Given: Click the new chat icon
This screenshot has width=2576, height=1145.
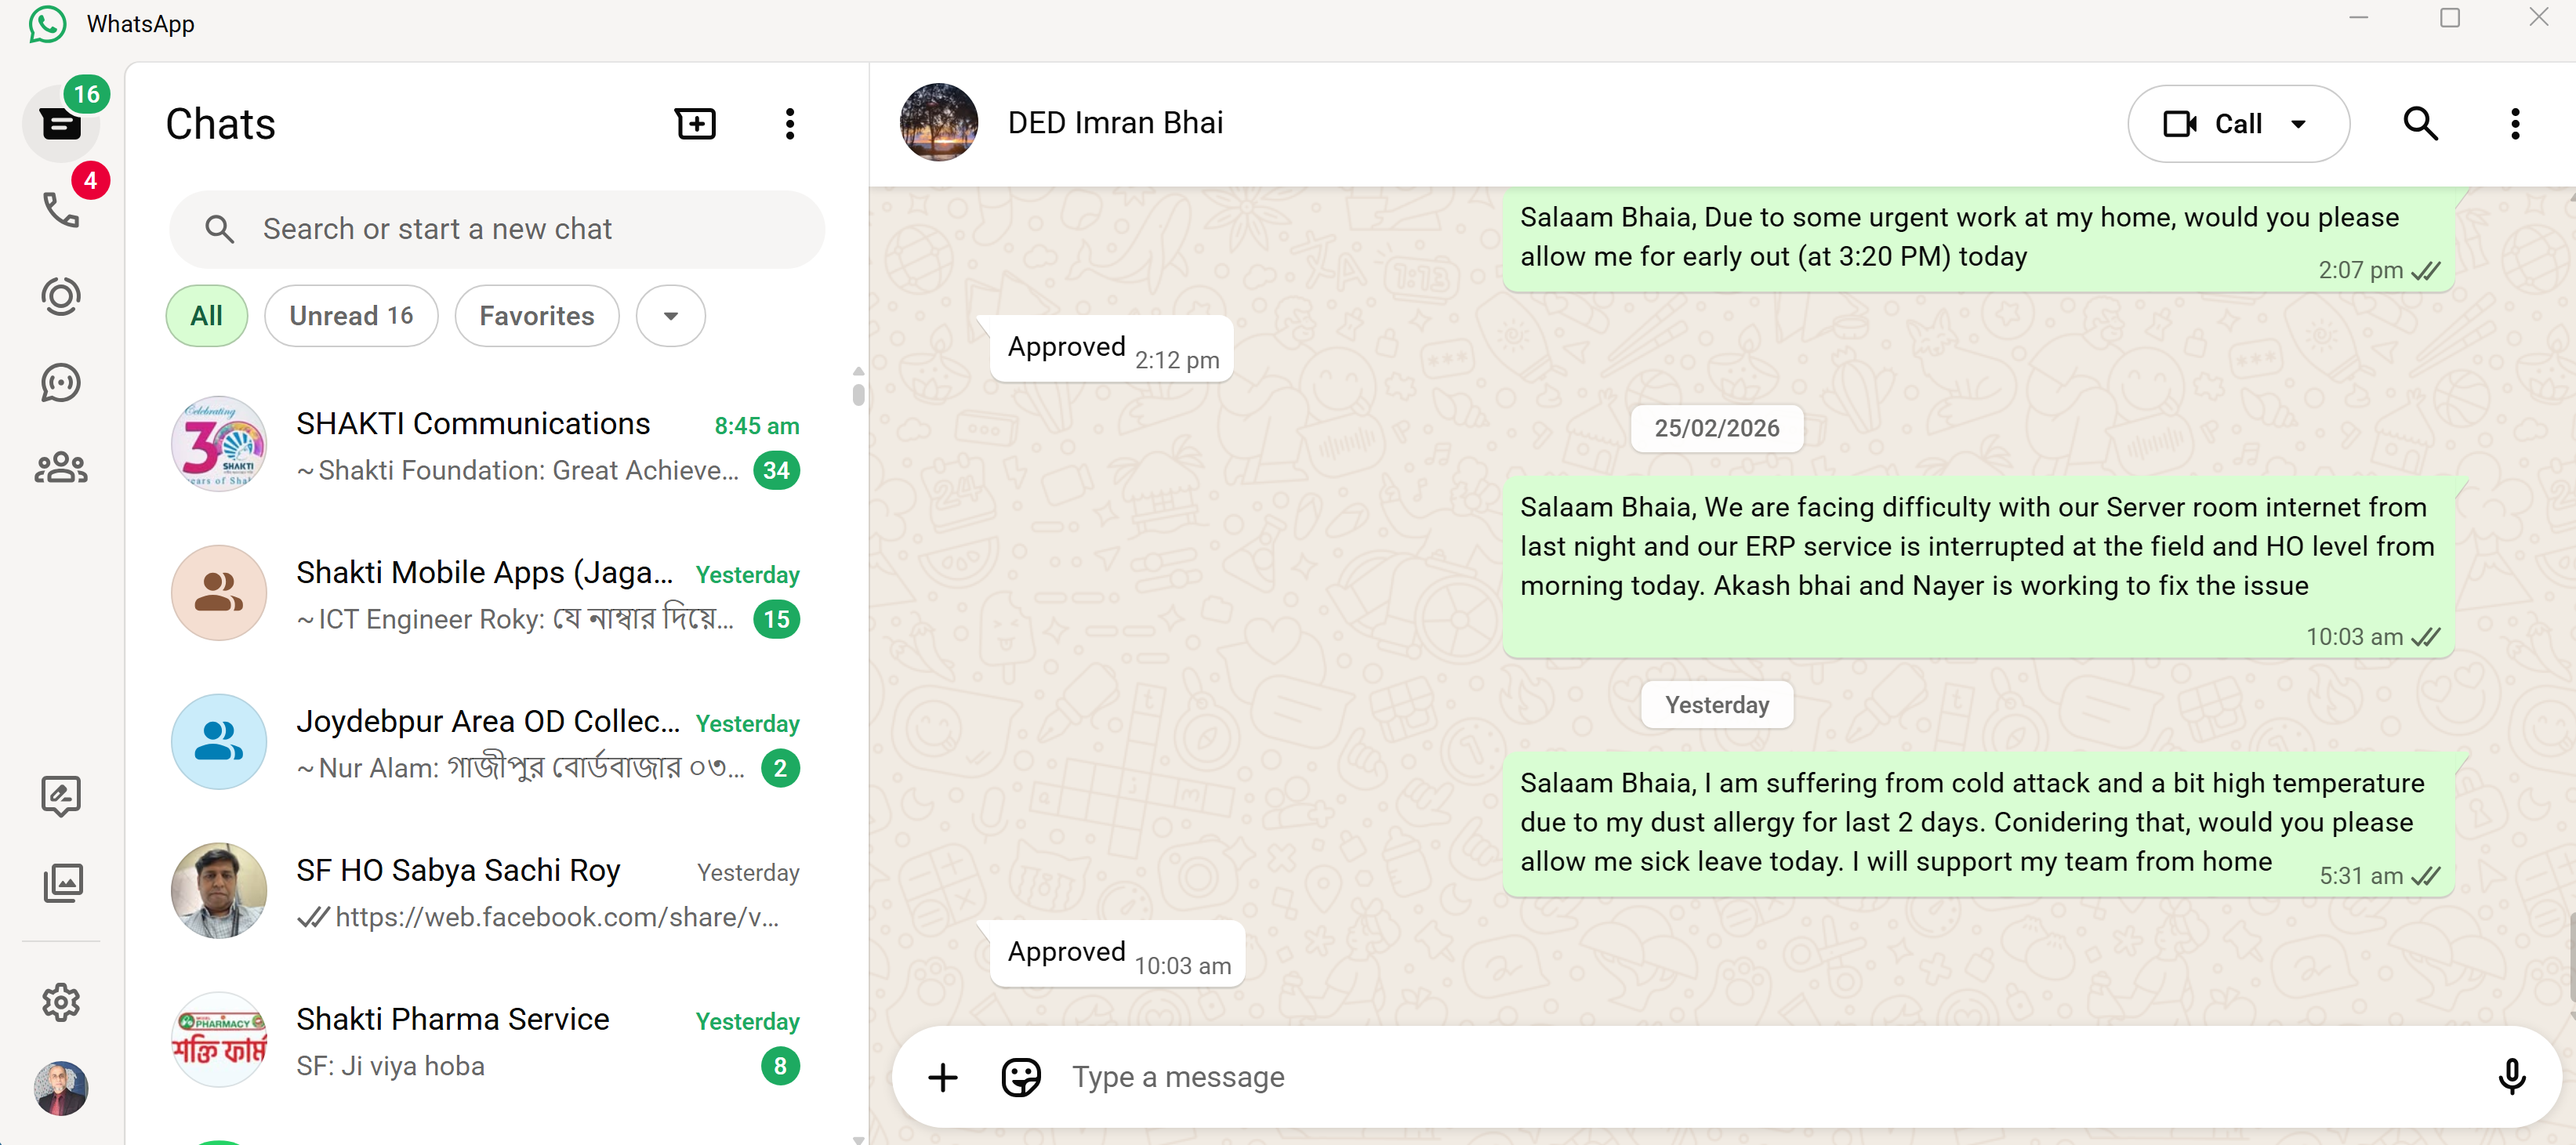Looking at the screenshot, I should coord(695,124).
